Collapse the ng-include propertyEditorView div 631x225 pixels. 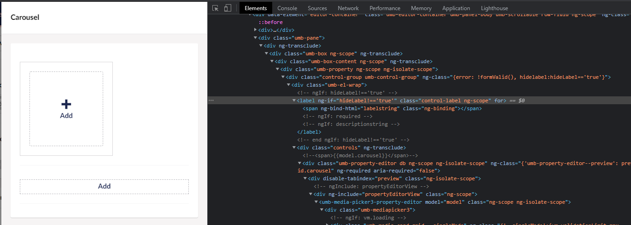(311, 194)
